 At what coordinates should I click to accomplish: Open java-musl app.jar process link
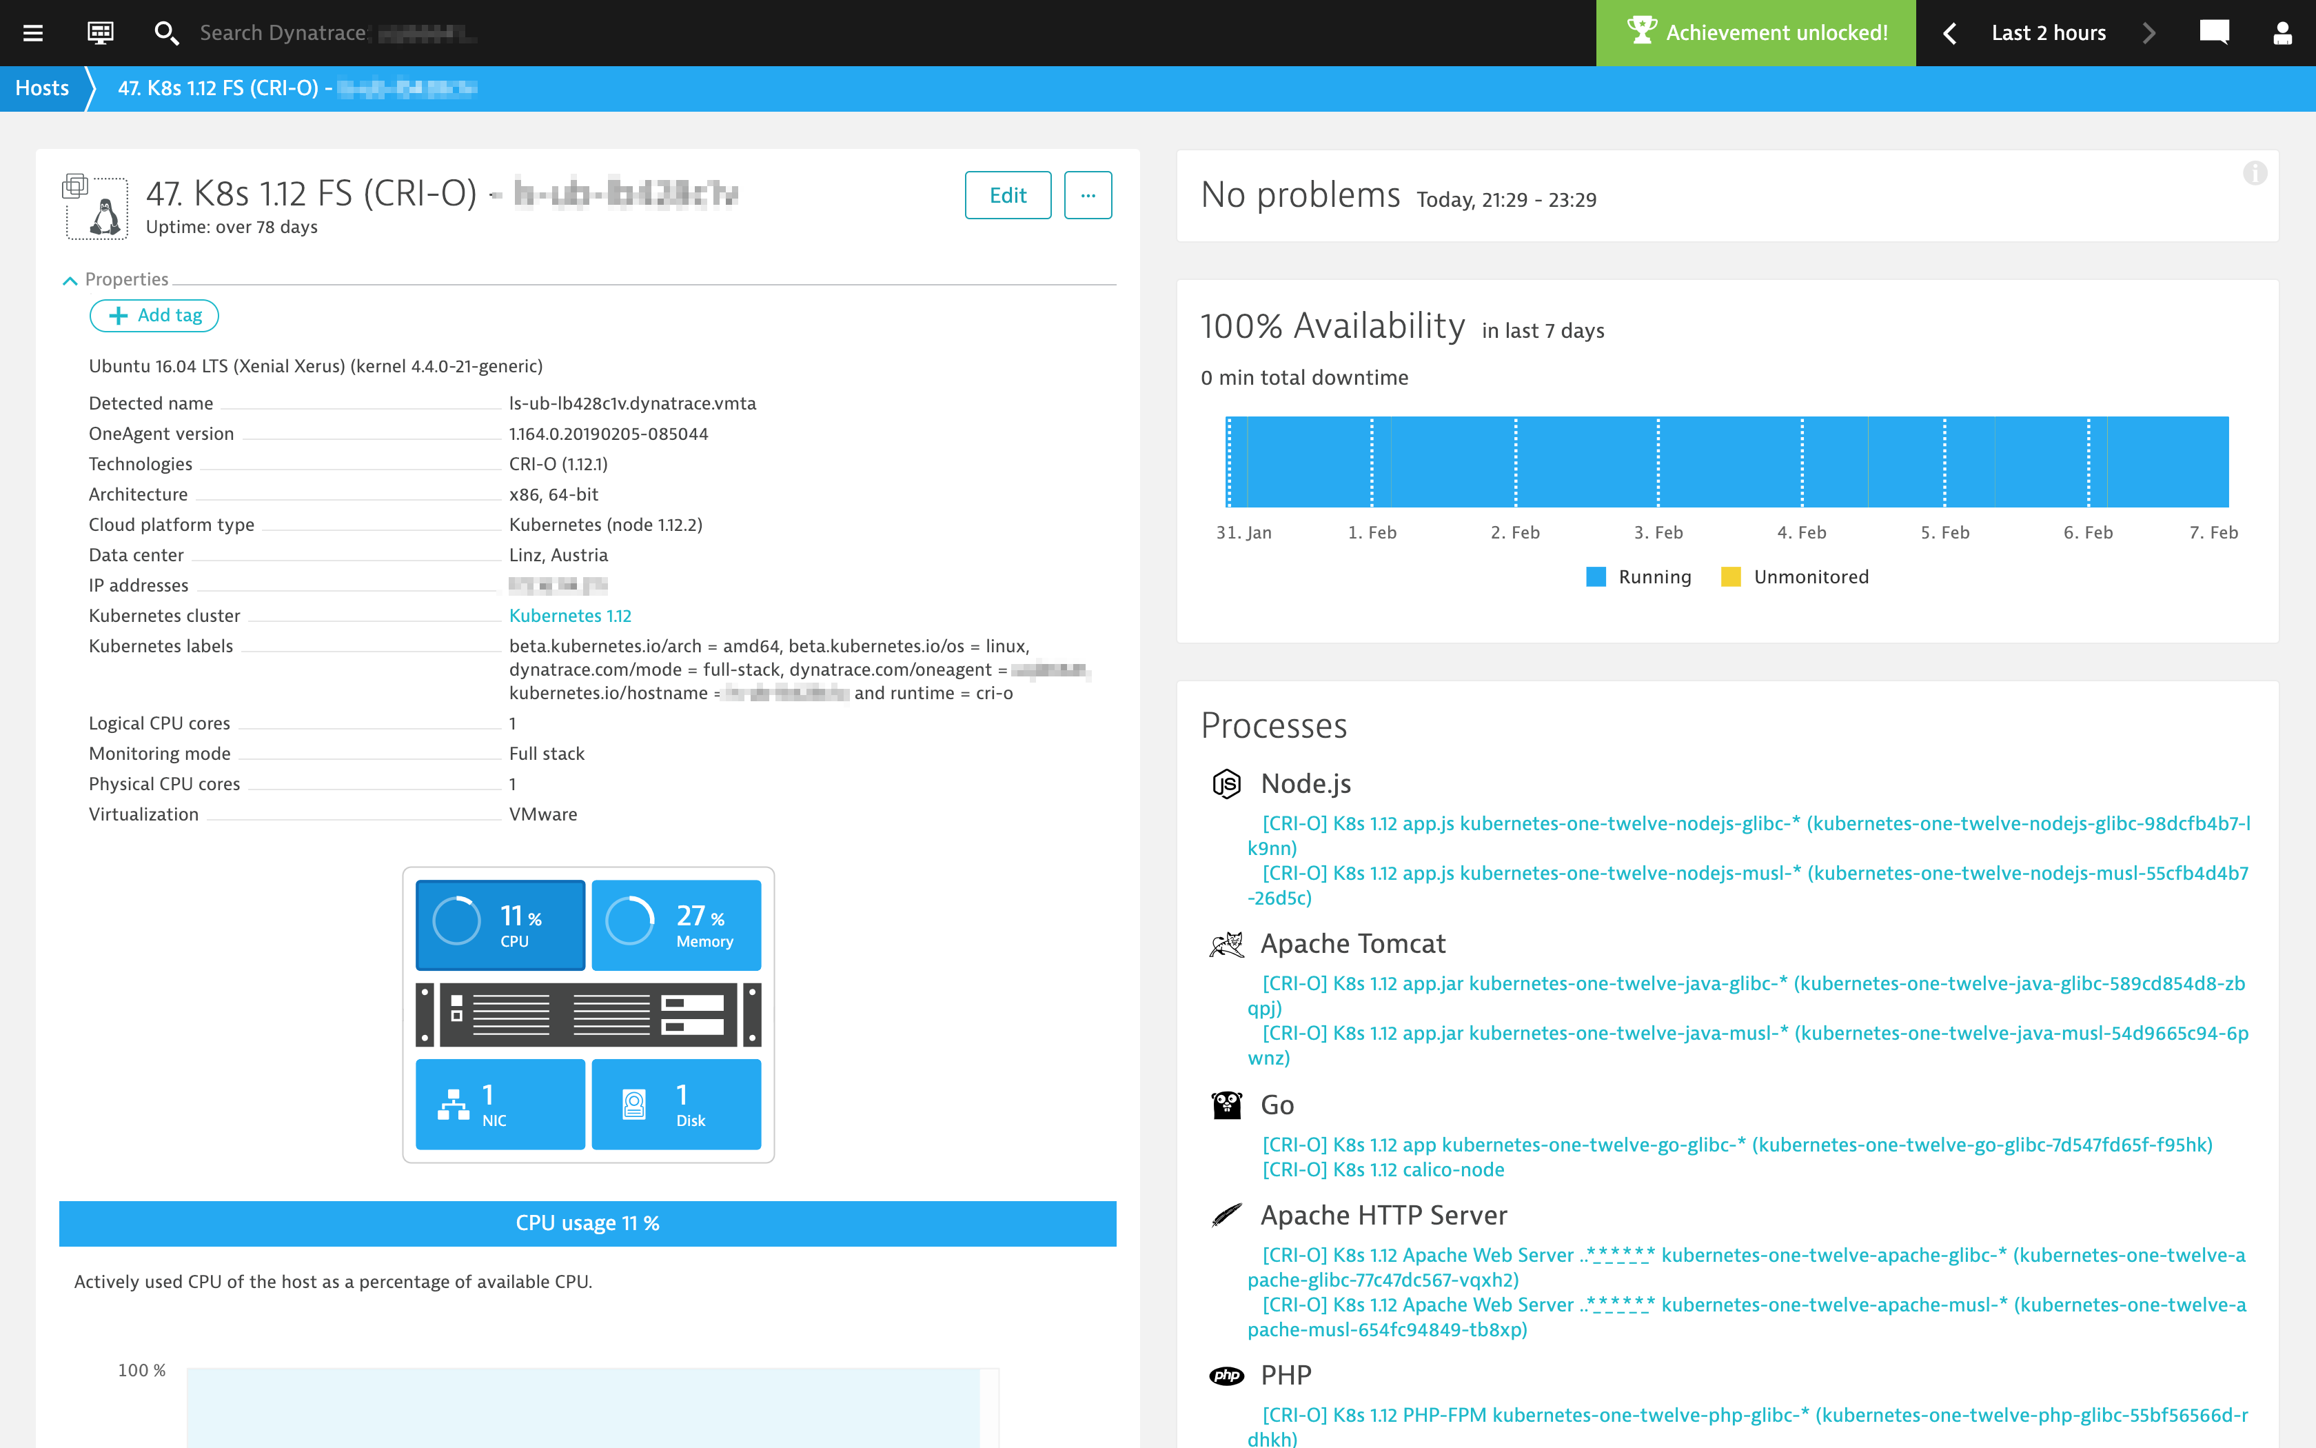pos(1749,1045)
